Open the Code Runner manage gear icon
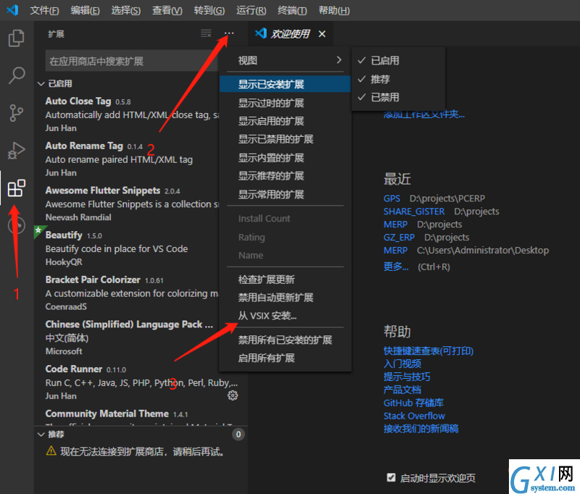The image size is (580, 494). point(233,395)
